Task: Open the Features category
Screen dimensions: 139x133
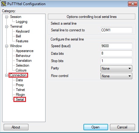Action: click(x=22, y=41)
